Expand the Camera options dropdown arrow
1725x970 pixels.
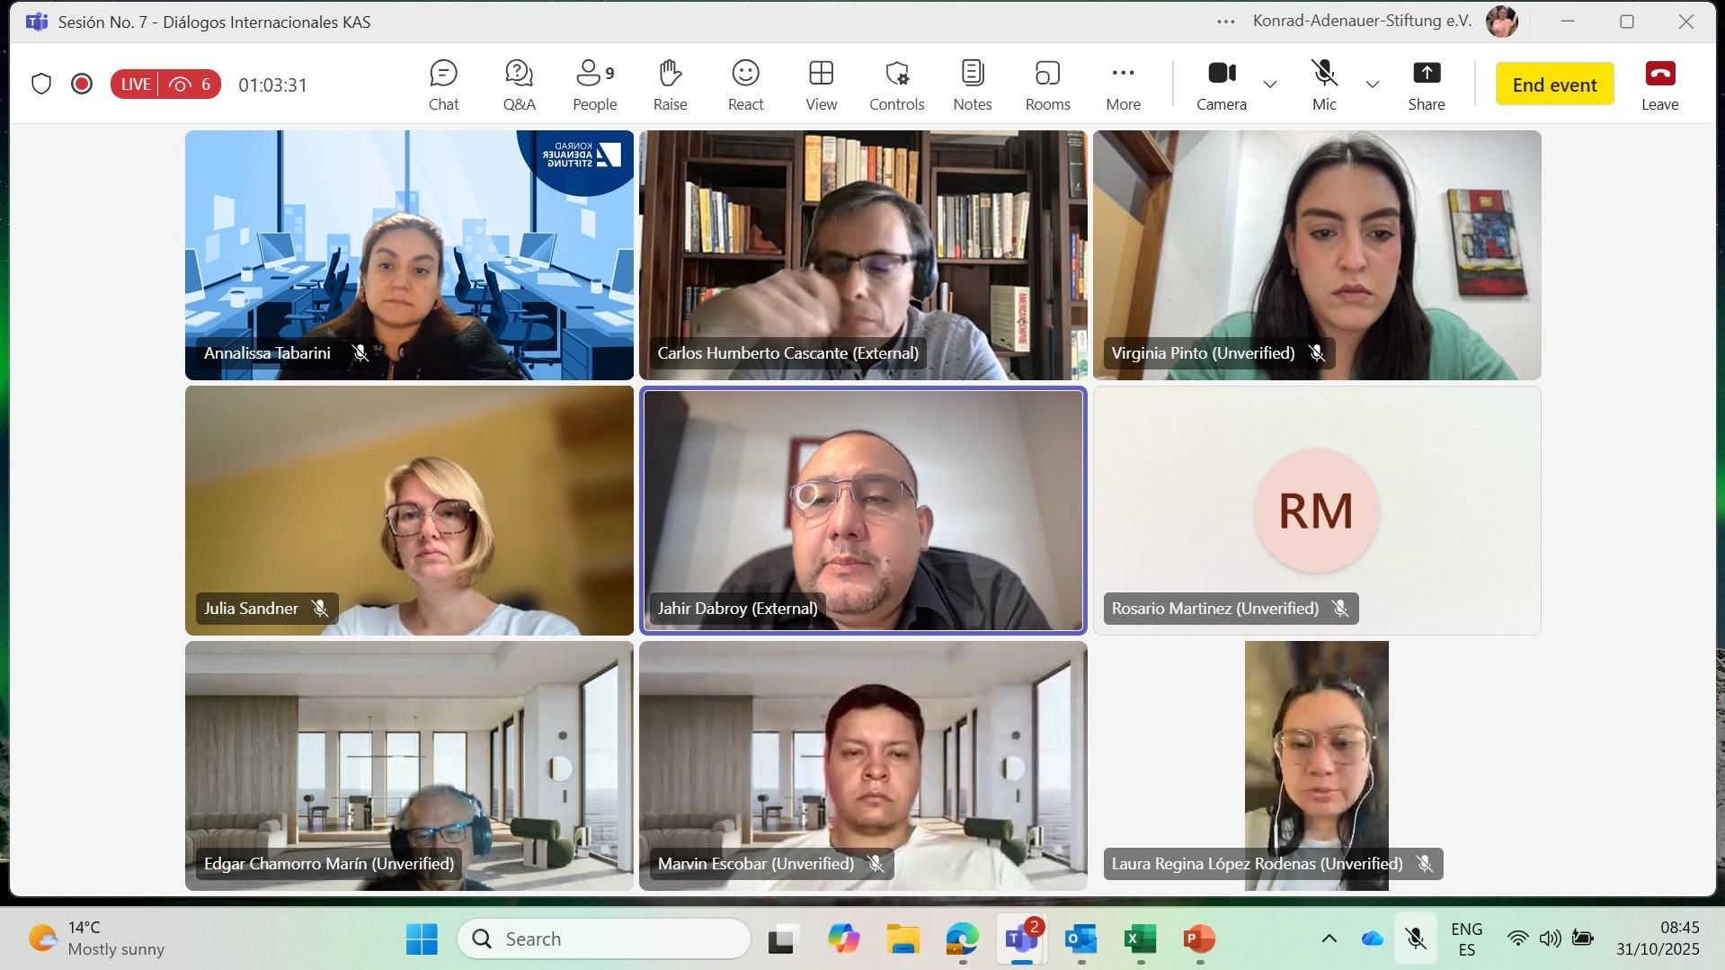[1269, 85]
